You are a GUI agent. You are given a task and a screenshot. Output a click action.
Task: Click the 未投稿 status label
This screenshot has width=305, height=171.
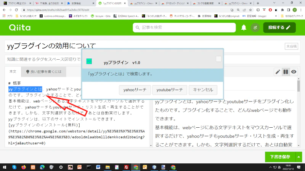point(291,46)
